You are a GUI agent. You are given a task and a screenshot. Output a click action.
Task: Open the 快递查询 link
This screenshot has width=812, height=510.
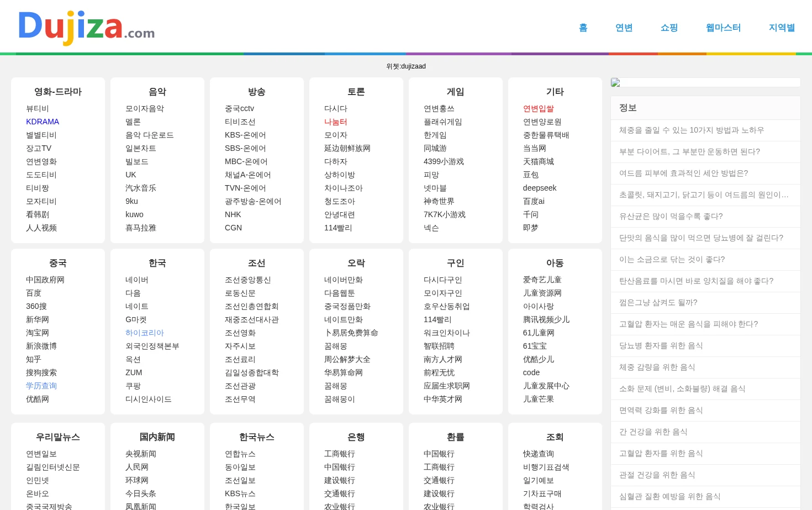539,454
